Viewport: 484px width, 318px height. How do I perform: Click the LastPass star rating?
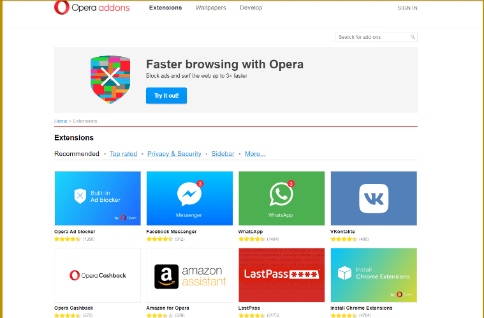[x=251, y=315]
